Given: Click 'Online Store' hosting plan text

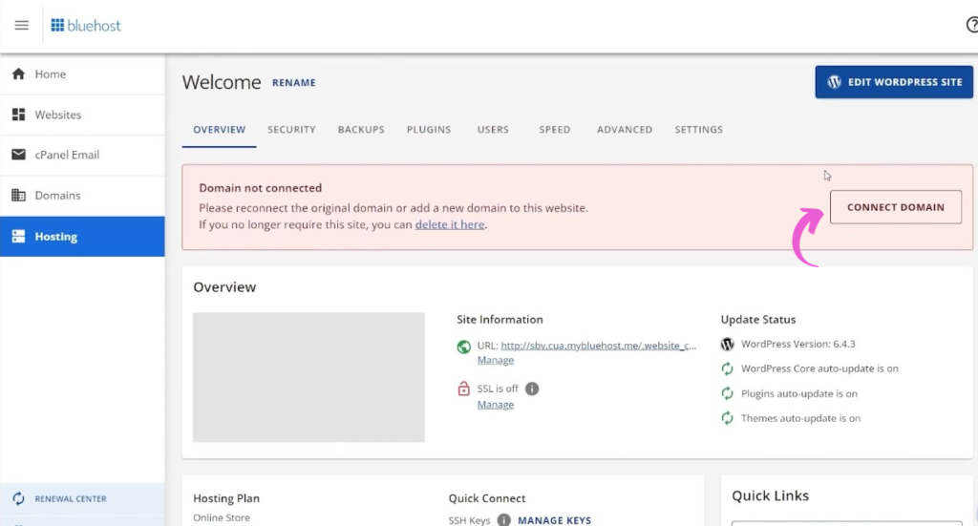Looking at the screenshot, I should tap(222, 518).
